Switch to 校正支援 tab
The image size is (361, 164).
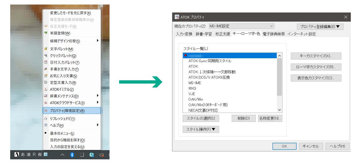pyautogui.click(x=223, y=34)
